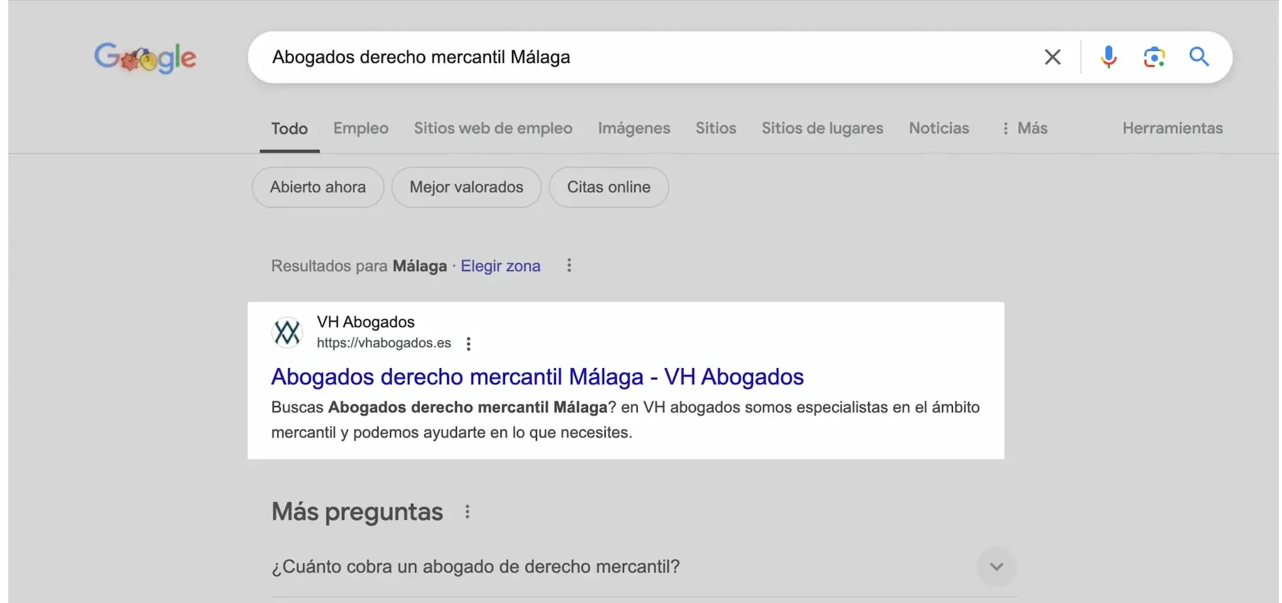
Task: Click the Google doodle logo
Action: pos(145,57)
